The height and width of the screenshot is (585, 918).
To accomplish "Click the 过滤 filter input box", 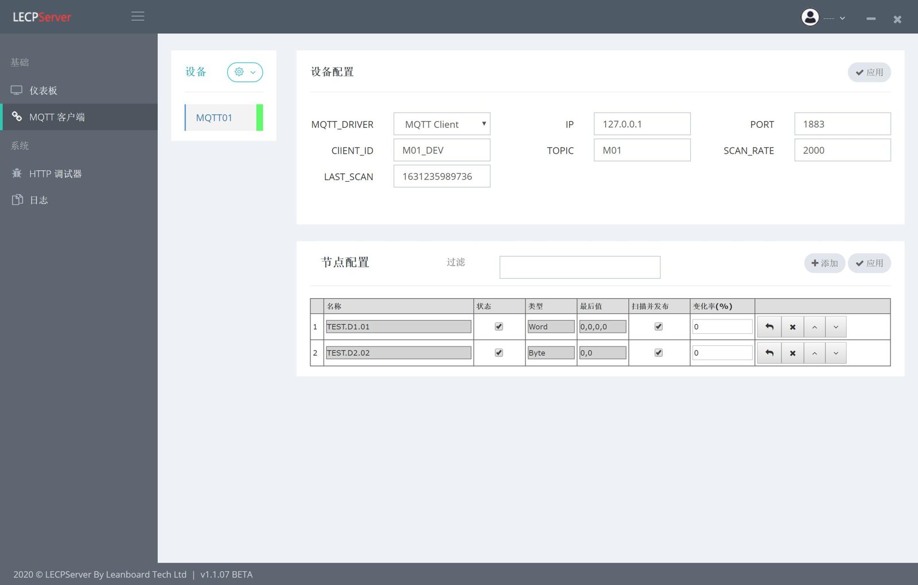I will coord(580,267).
